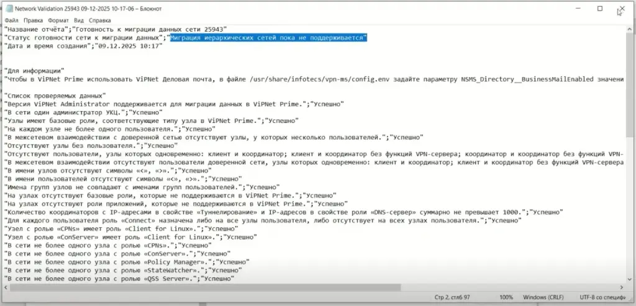Click line starting "Отсутствуют пользователи, узлы которых одновременно"

tap(314, 154)
